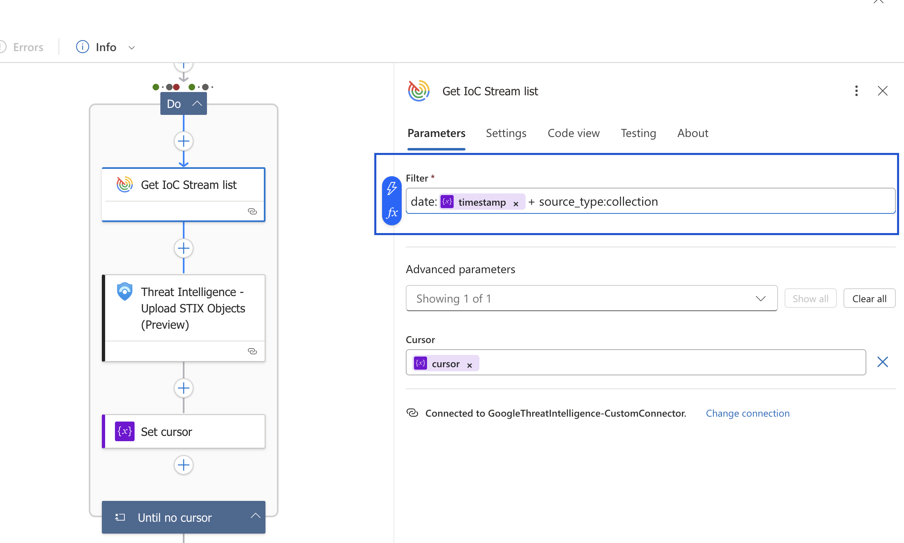Viewport: 904px width, 543px height.
Task: Remove the timestamp token from Filter
Action: click(x=516, y=204)
